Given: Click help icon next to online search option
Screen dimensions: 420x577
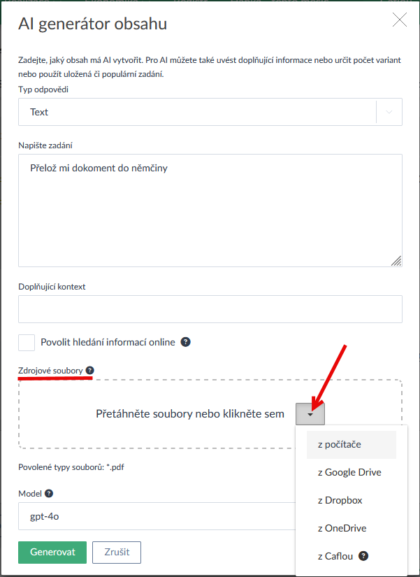Looking at the screenshot, I should [186, 342].
